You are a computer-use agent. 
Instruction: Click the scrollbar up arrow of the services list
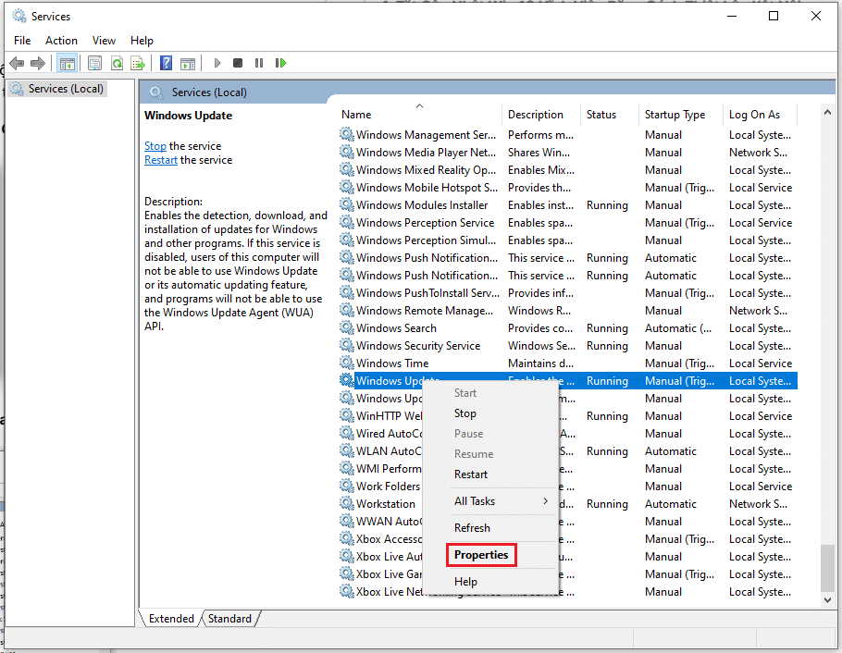827,112
